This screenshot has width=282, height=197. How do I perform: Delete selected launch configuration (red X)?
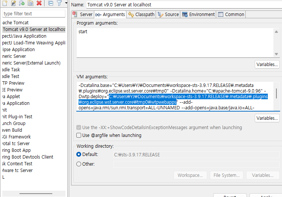(x=39, y=3)
